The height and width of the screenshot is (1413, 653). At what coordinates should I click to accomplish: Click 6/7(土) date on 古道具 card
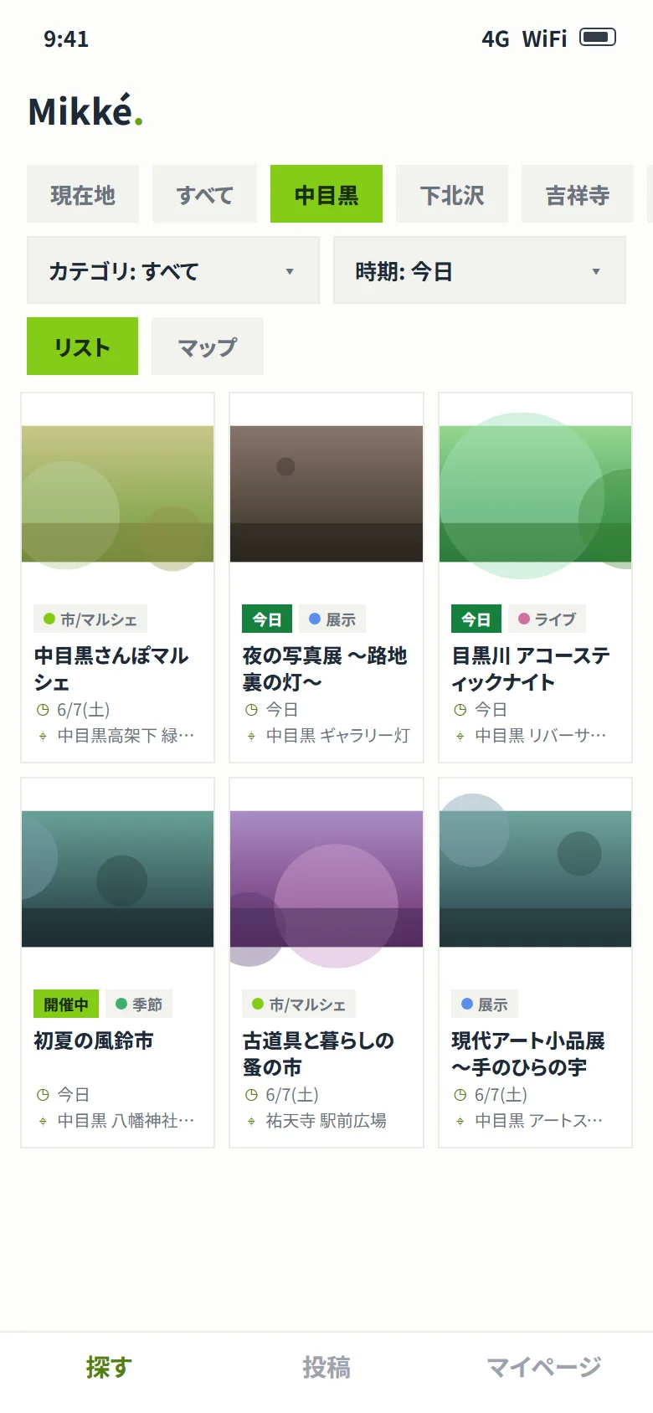[x=292, y=1095]
